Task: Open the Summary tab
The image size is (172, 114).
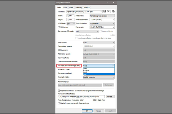Action: coord(79,7)
